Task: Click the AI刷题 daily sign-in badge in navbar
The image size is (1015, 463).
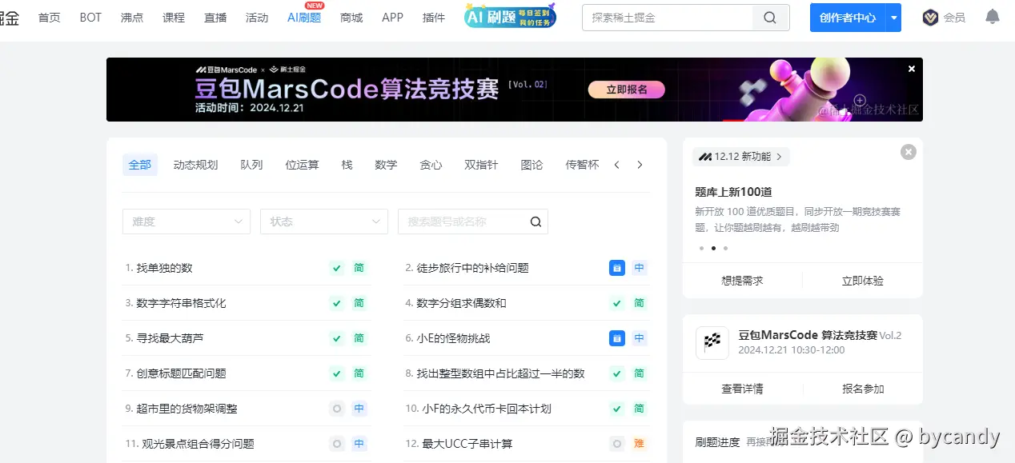Action: click(x=509, y=15)
